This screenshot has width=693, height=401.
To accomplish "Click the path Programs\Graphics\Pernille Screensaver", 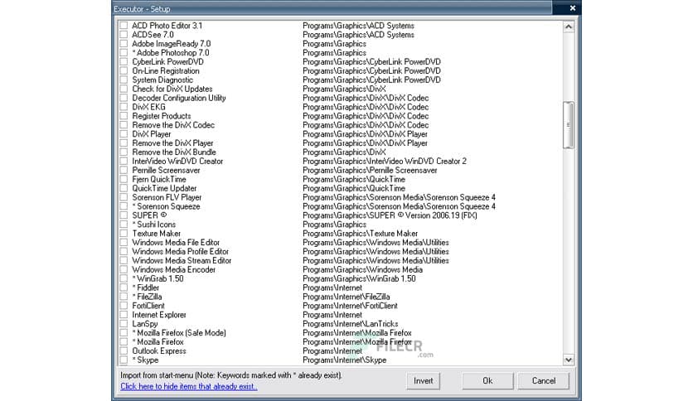I will pyautogui.click(x=370, y=171).
